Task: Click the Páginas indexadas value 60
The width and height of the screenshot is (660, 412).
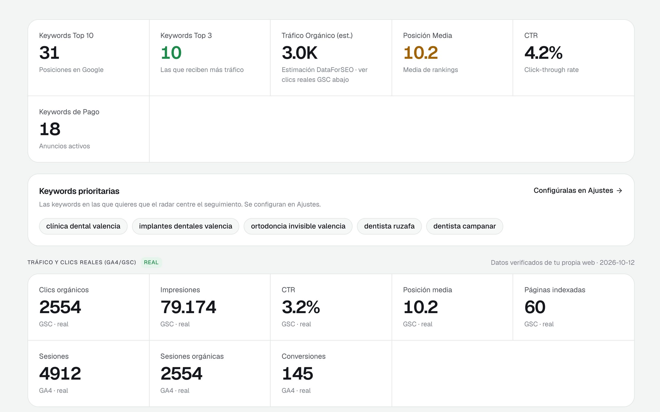Action: [535, 307]
